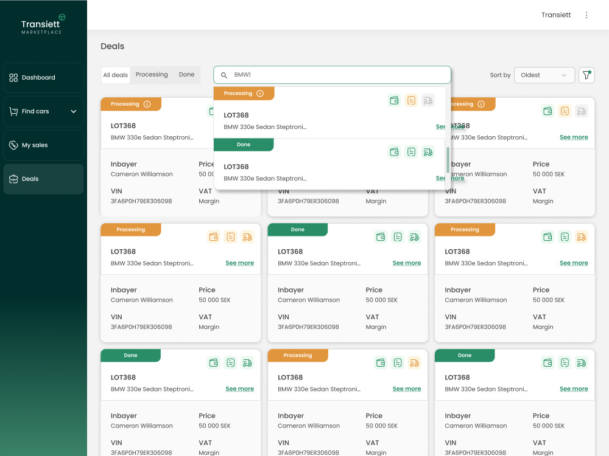The image size is (609, 456).
Task: Click the magnifier icon in the search box
Action: tap(224, 75)
